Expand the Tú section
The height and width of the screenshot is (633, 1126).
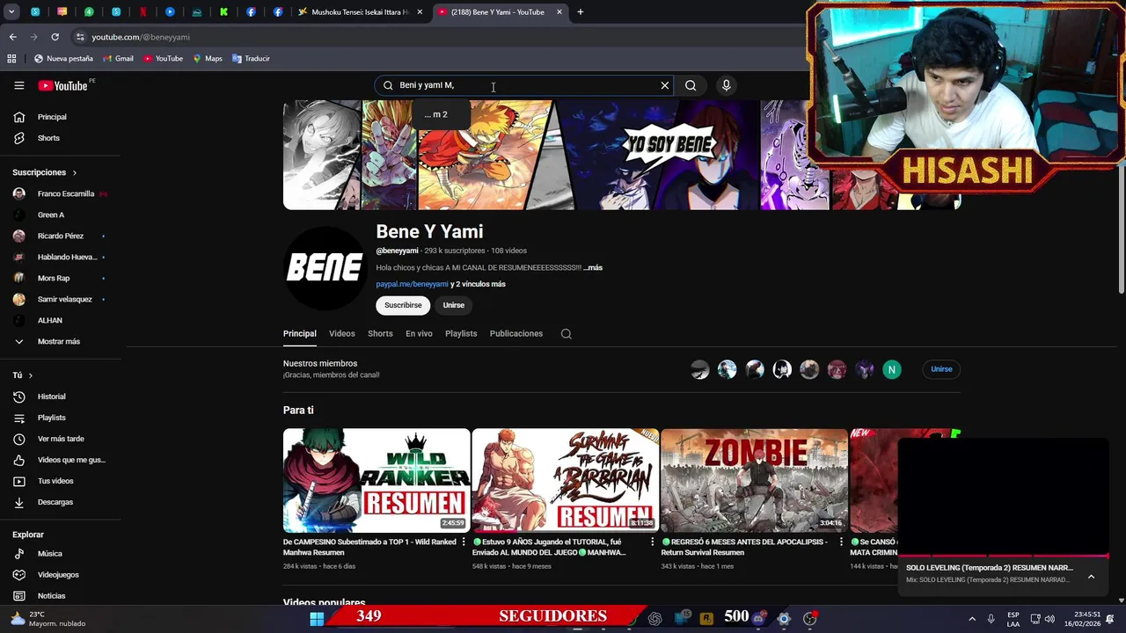pos(23,375)
